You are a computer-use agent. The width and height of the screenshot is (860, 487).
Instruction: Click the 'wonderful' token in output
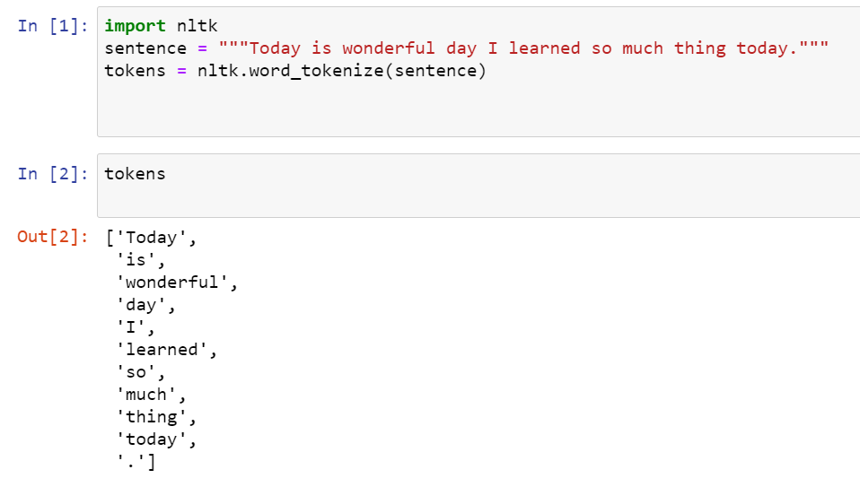click(172, 283)
